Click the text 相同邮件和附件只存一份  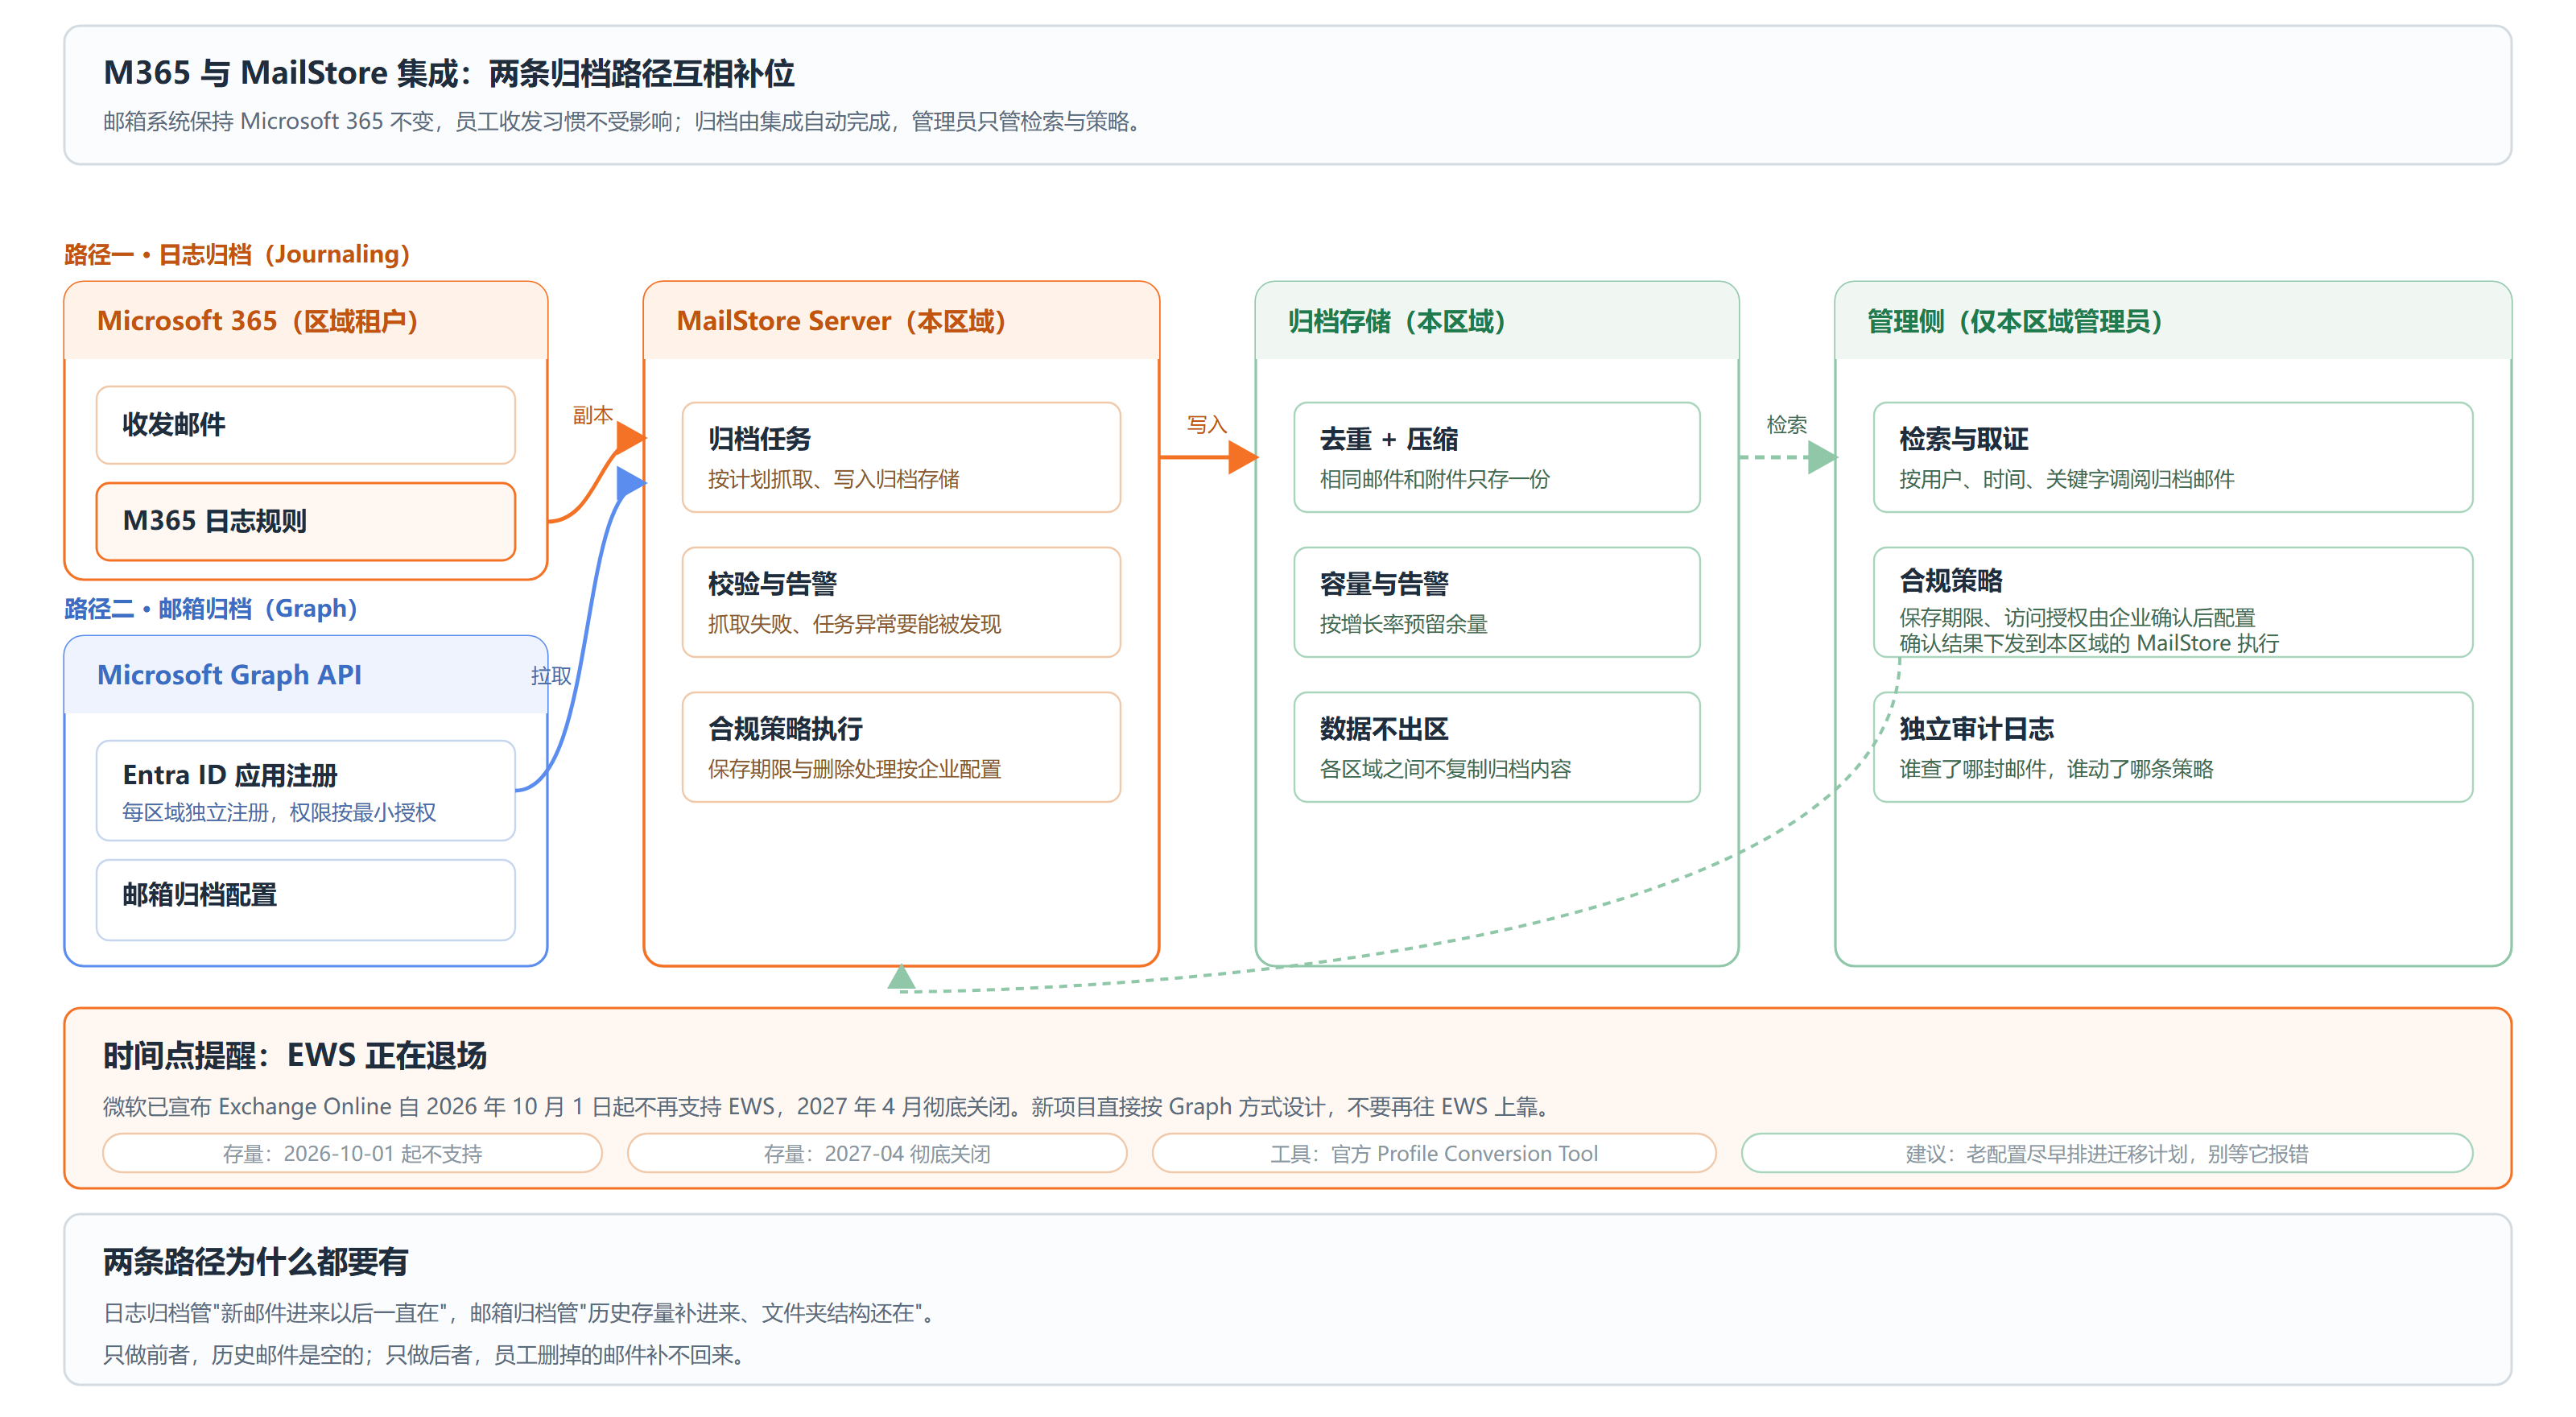coord(1434,479)
